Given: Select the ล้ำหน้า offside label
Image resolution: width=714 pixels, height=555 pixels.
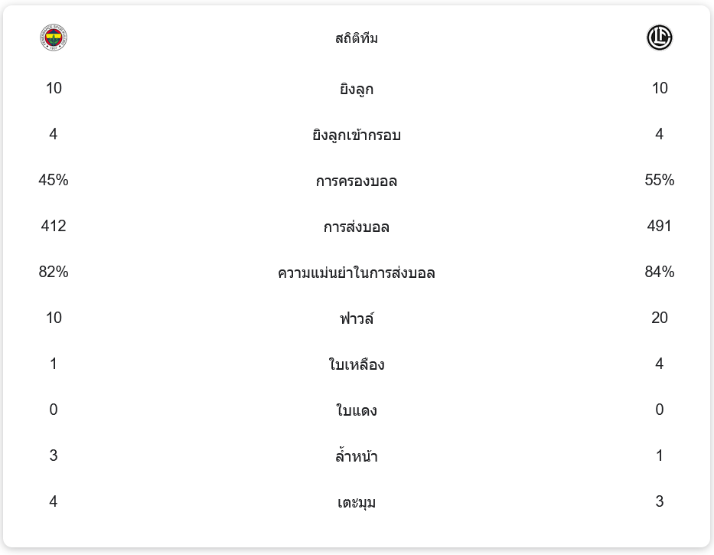Looking at the screenshot, I should tap(357, 455).
